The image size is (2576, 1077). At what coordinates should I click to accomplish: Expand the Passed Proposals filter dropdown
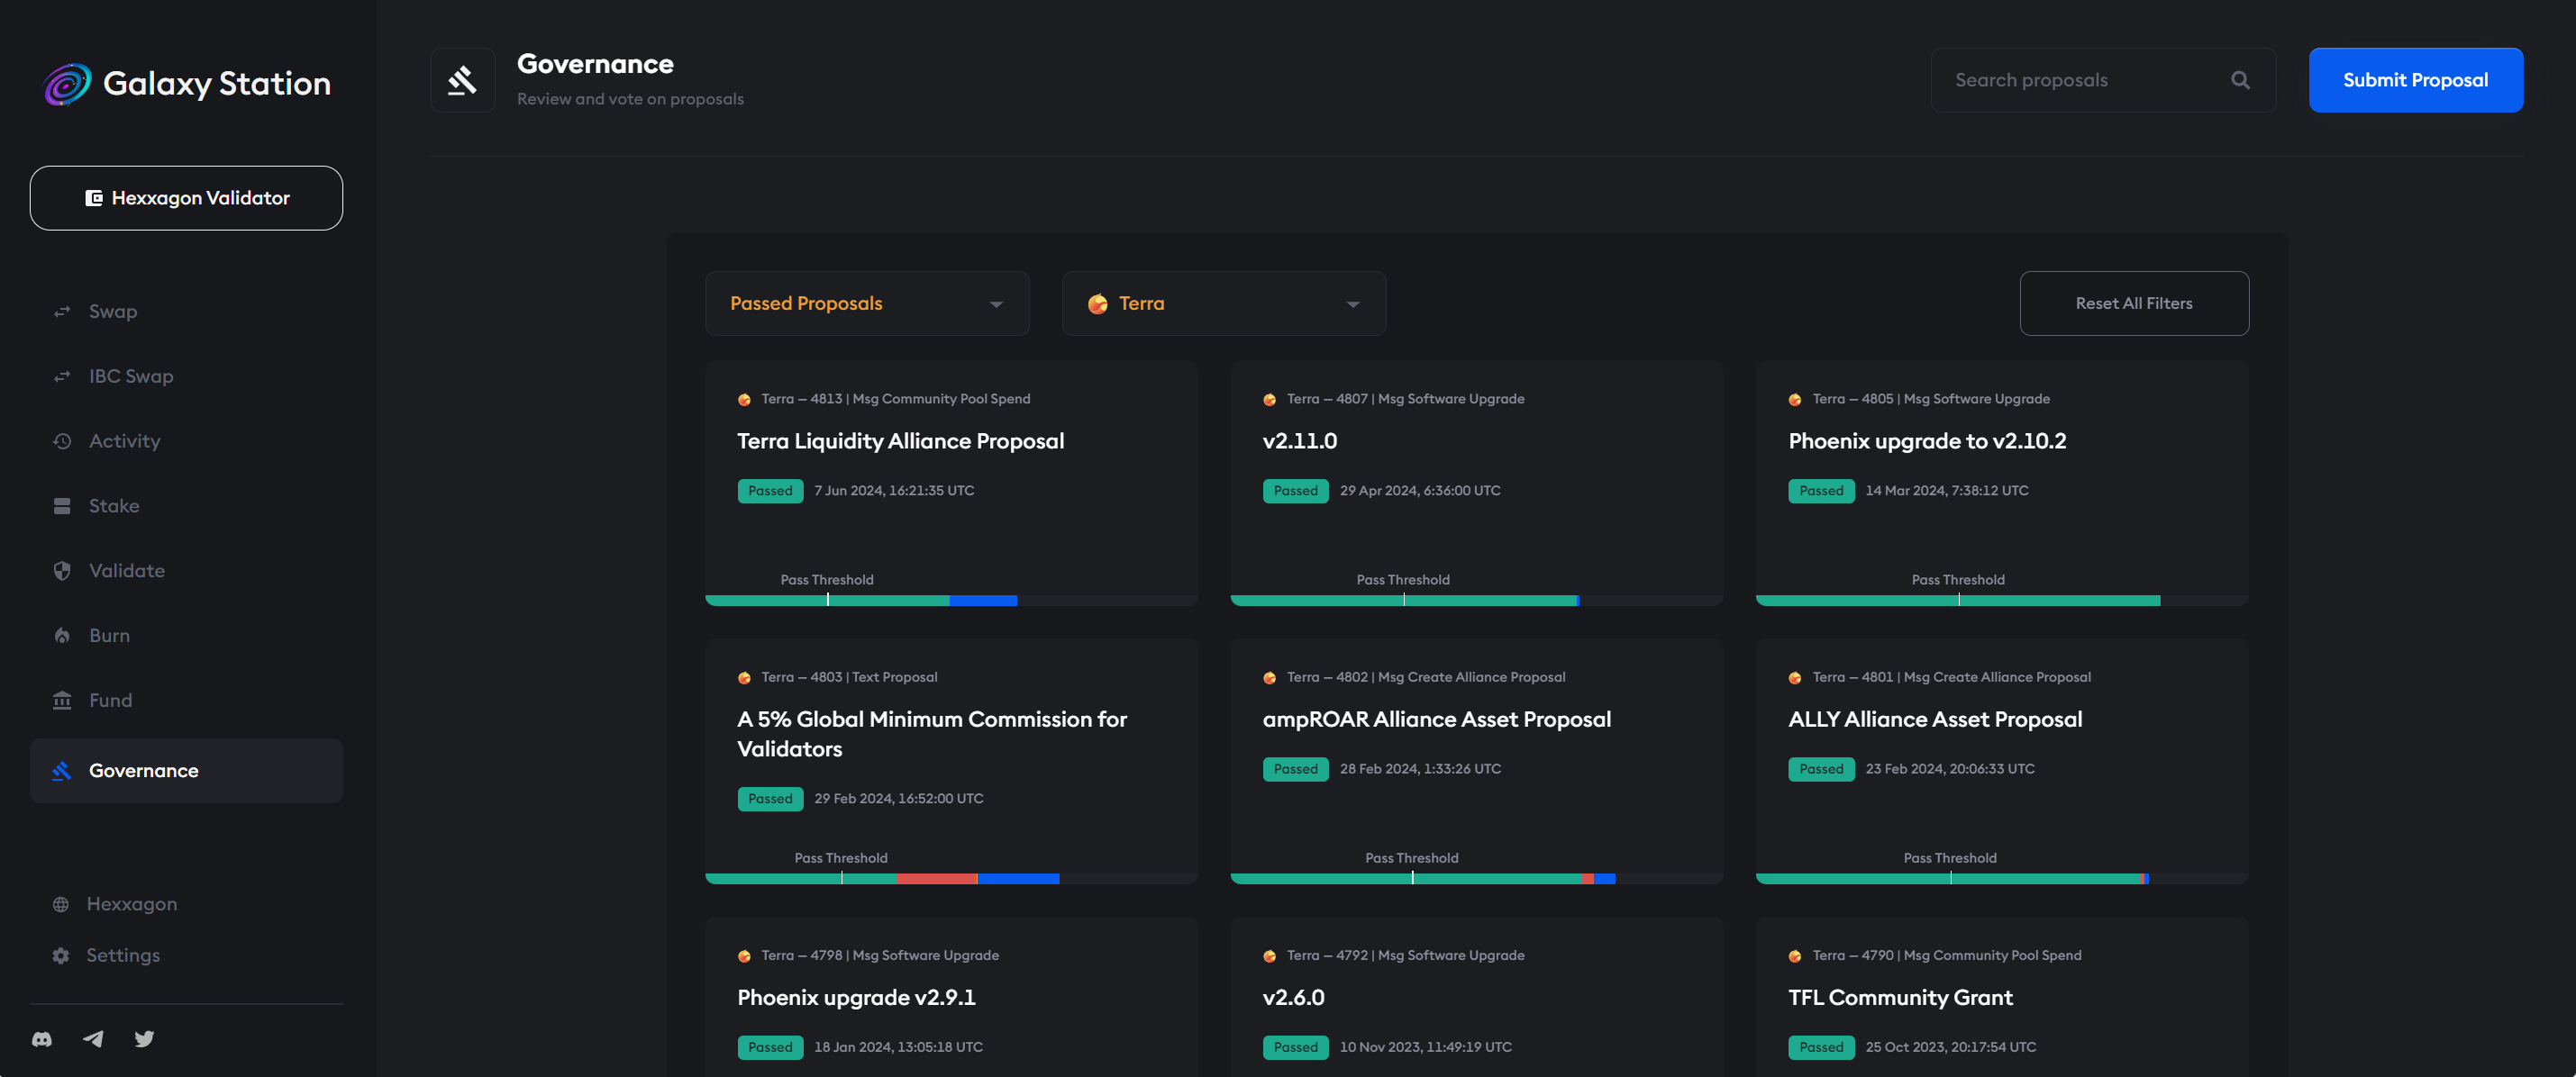coord(866,303)
